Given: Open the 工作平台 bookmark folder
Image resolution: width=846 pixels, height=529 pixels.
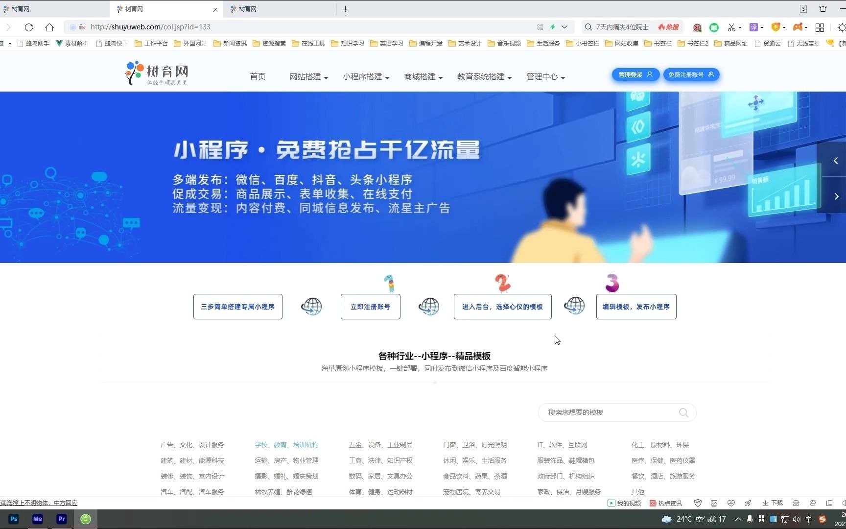Looking at the screenshot, I should (x=151, y=43).
